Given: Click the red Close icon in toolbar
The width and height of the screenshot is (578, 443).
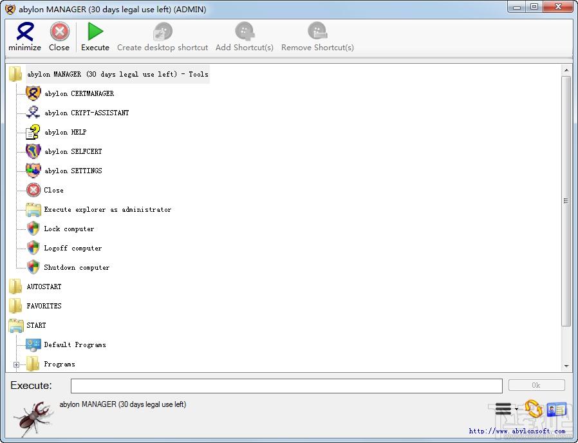Looking at the screenshot, I should click(x=59, y=32).
